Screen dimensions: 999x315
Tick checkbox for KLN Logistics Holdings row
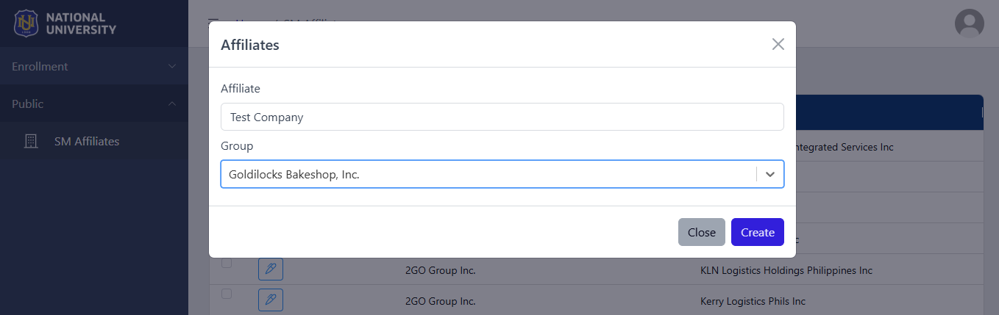tap(227, 263)
